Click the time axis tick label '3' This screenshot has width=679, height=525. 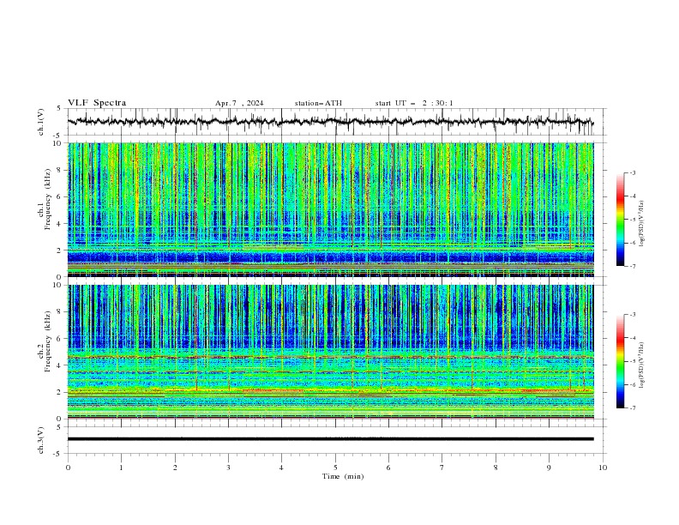[228, 468]
